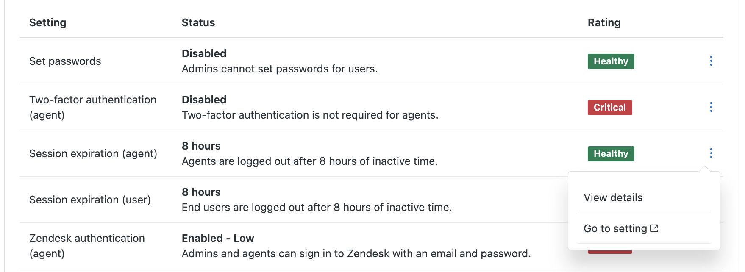Click the Setting column header
Image resolution: width=745 pixels, height=272 pixels.
pos(47,23)
